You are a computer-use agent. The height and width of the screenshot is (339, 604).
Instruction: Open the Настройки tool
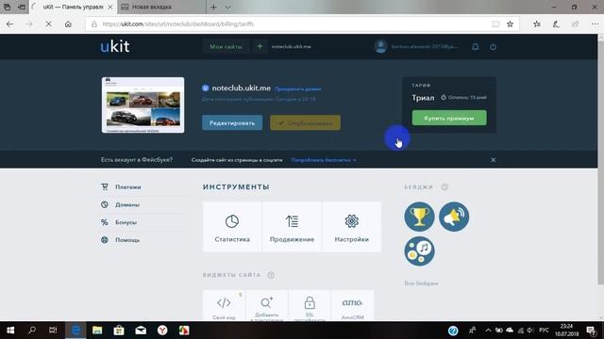(352, 227)
